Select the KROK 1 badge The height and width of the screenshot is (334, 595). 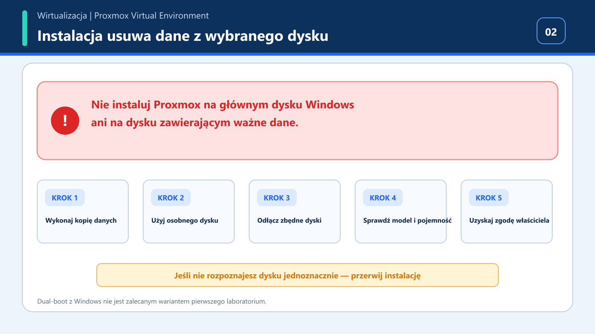(x=65, y=197)
